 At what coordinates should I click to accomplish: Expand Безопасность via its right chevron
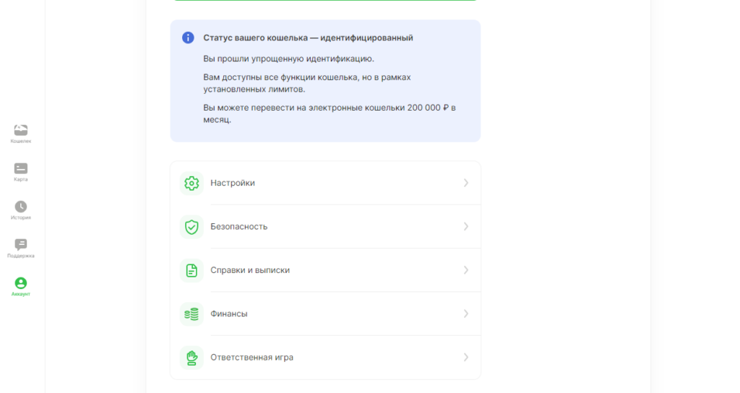[x=466, y=226]
